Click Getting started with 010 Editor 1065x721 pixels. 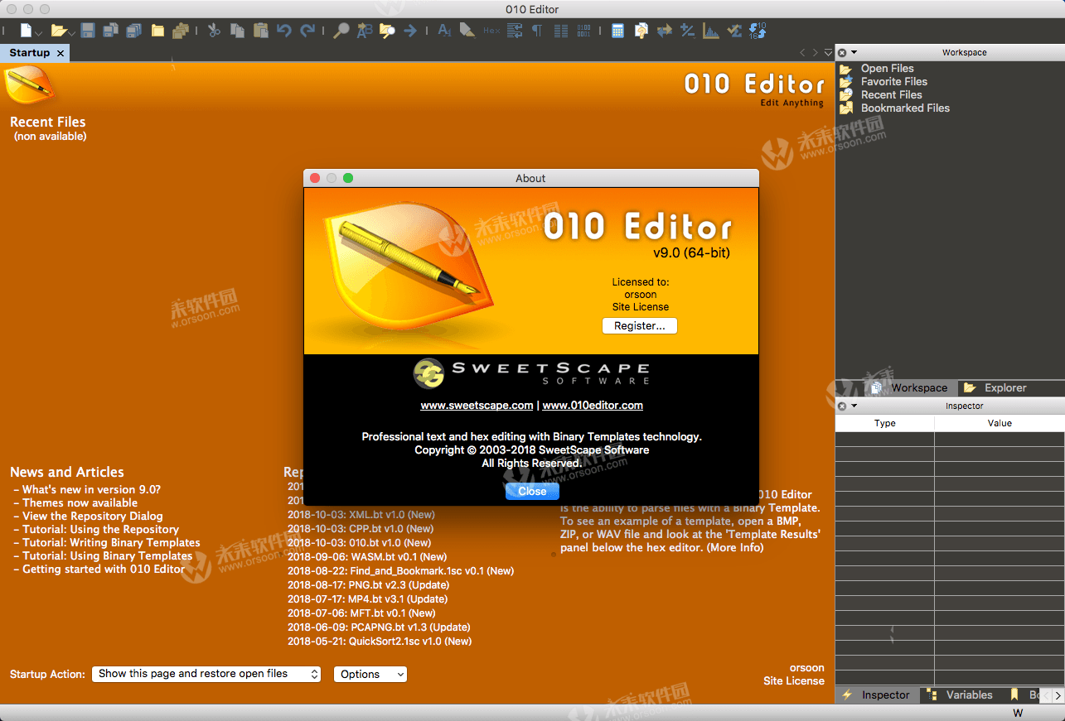[x=104, y=569]
